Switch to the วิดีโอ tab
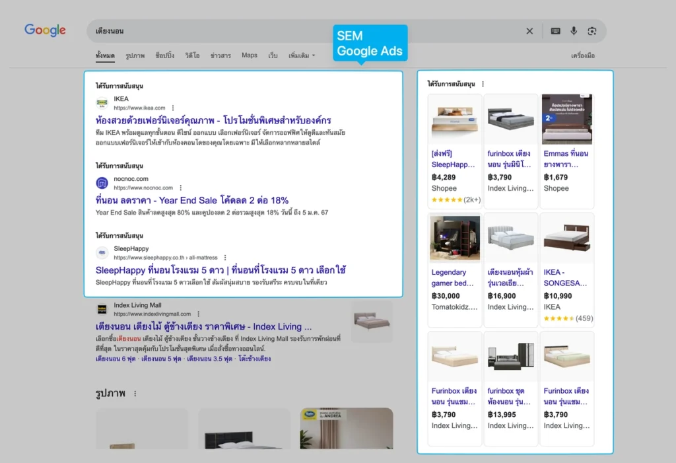The width and height of the screenshot is (676, 463). point(192,55)
